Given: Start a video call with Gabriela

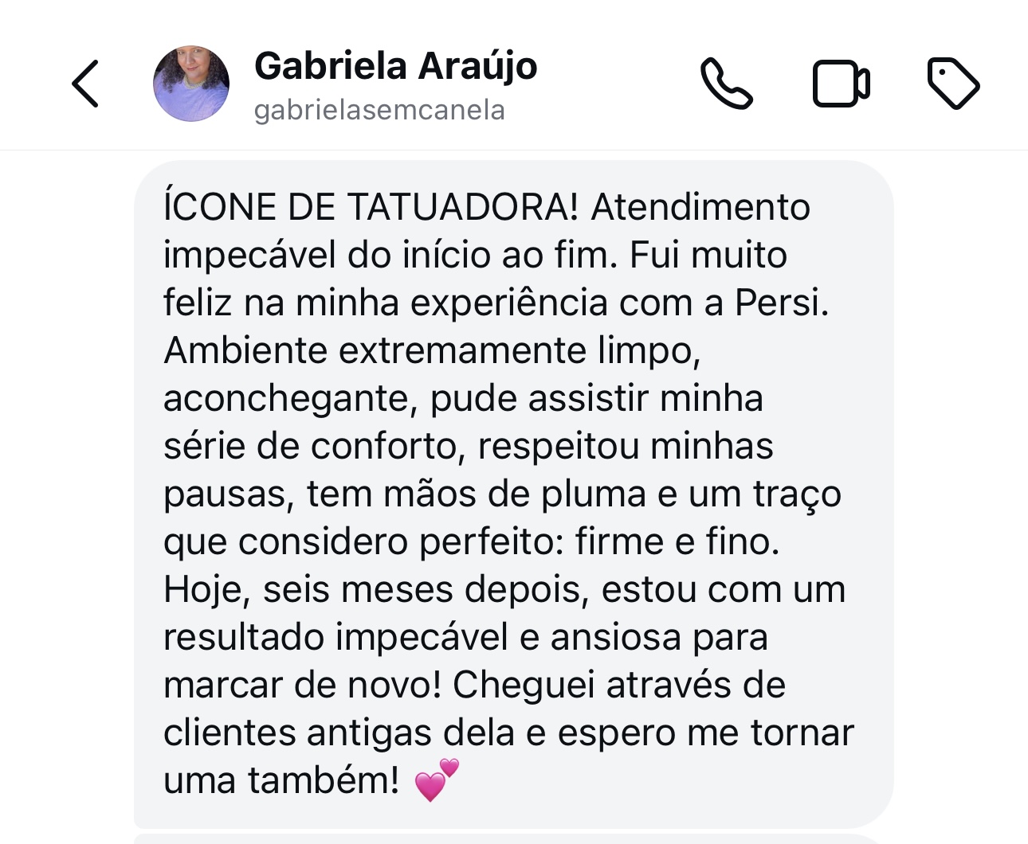Looking at the screenshot, I should [840, 83].
